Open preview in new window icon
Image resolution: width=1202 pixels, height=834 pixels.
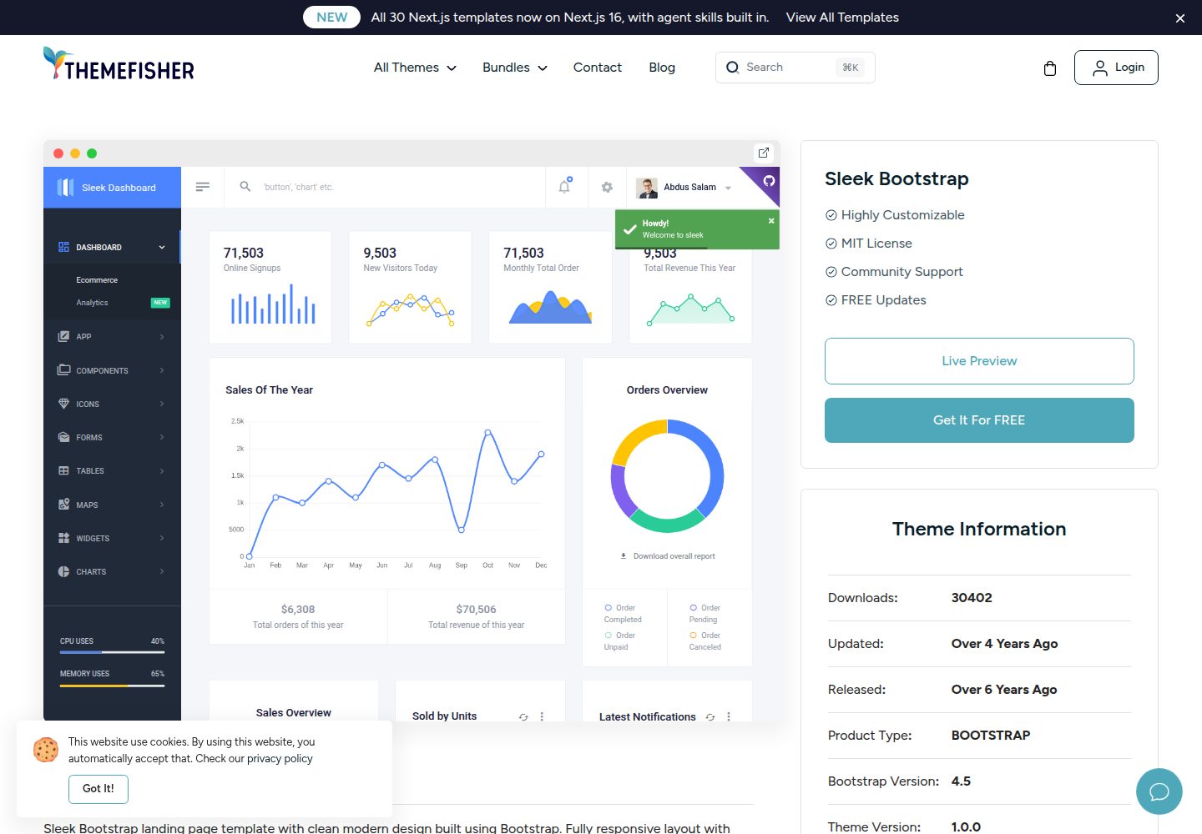click(x=763, y=153)
